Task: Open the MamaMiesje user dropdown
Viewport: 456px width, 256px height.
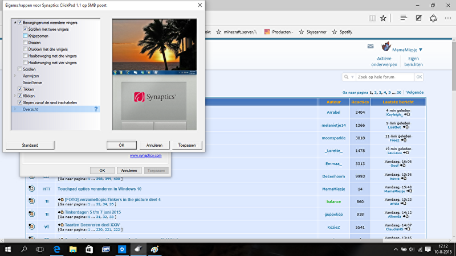Action: 404,50
